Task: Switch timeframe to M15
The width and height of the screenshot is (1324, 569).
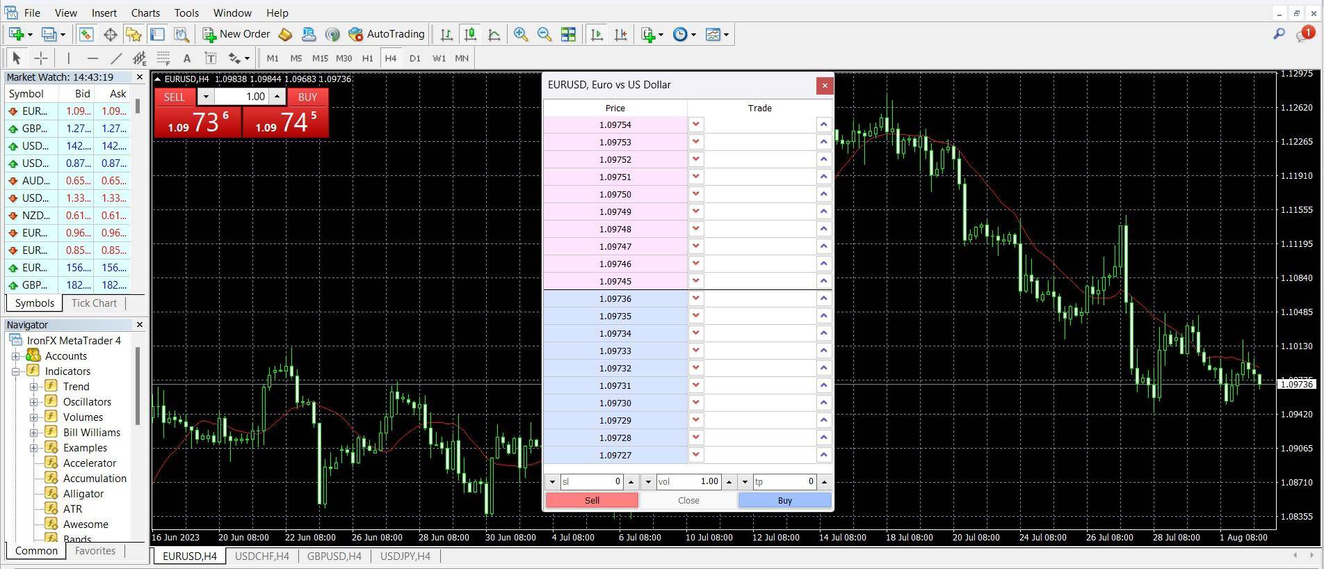Action: [320, 58]
